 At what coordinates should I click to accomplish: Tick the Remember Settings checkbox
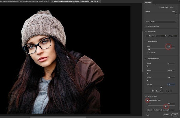[x=146, y=26]
